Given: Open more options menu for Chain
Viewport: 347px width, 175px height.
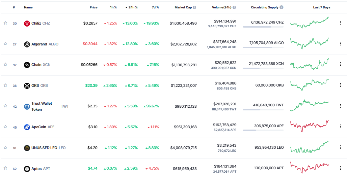Looking at the screenshot, I should click(x=340, y=64).
